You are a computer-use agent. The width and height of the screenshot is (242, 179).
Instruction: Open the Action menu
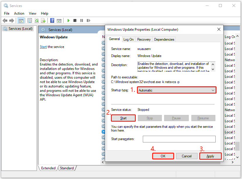pyautogui.click(x=19, y=13)
